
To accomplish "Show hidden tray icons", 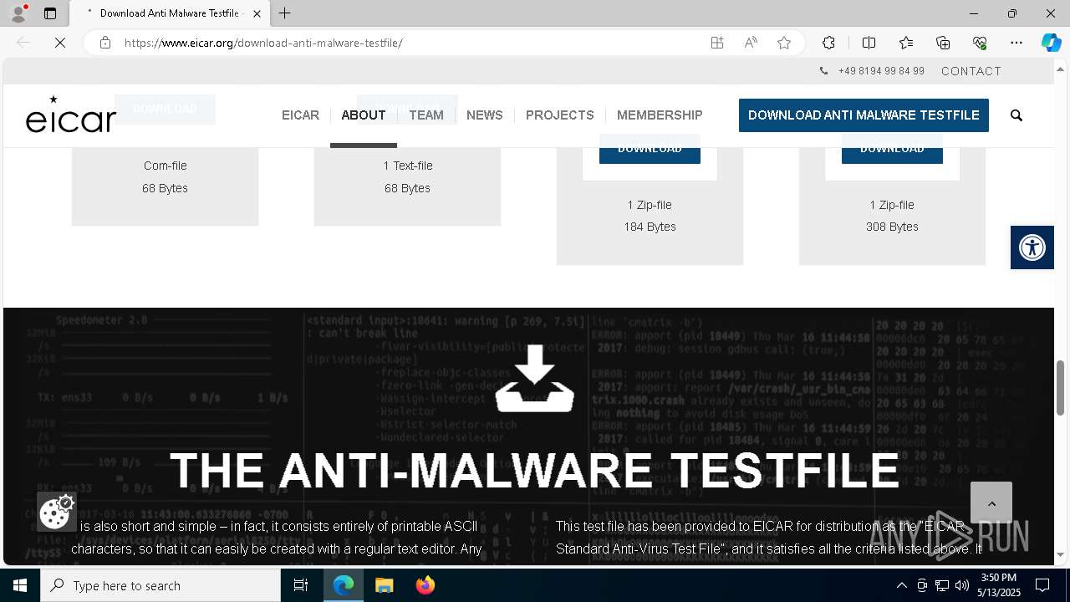I will pyautogui.click(x=901, y=585).
